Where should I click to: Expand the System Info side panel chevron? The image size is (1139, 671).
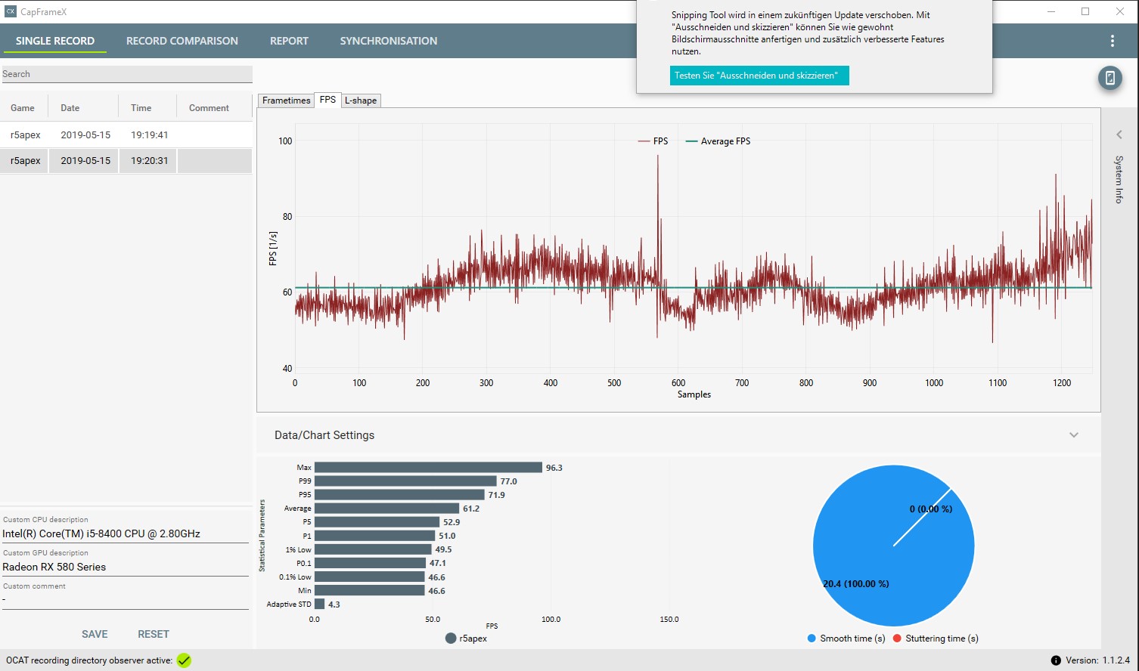(x=1119, y=135)
